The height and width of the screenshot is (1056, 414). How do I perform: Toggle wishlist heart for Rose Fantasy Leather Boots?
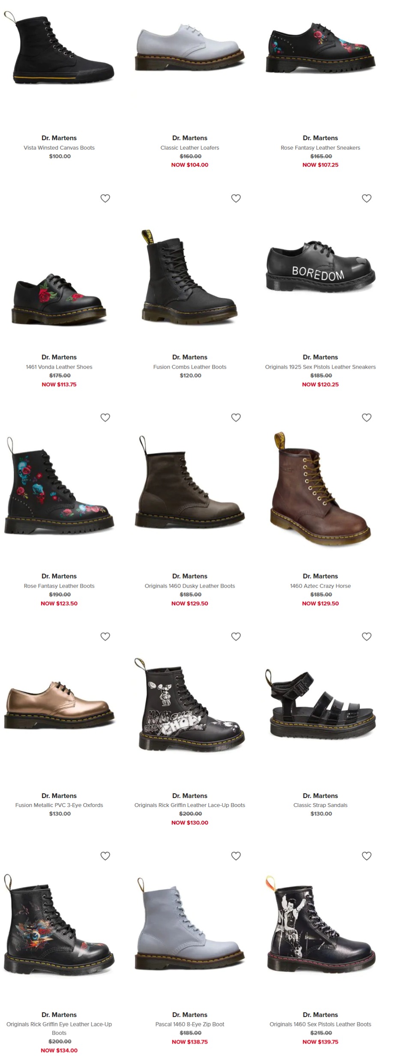click(105, 417)
